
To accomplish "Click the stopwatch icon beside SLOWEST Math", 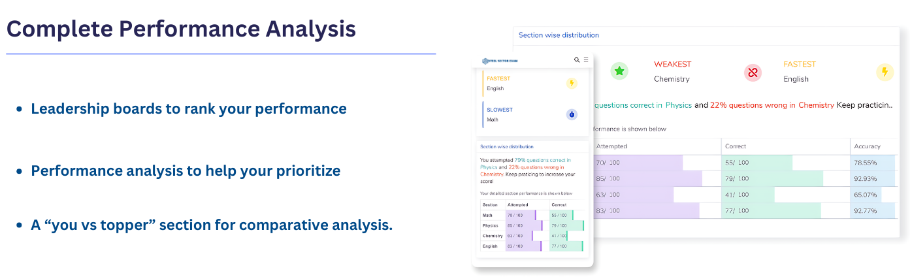I will 572,114.
